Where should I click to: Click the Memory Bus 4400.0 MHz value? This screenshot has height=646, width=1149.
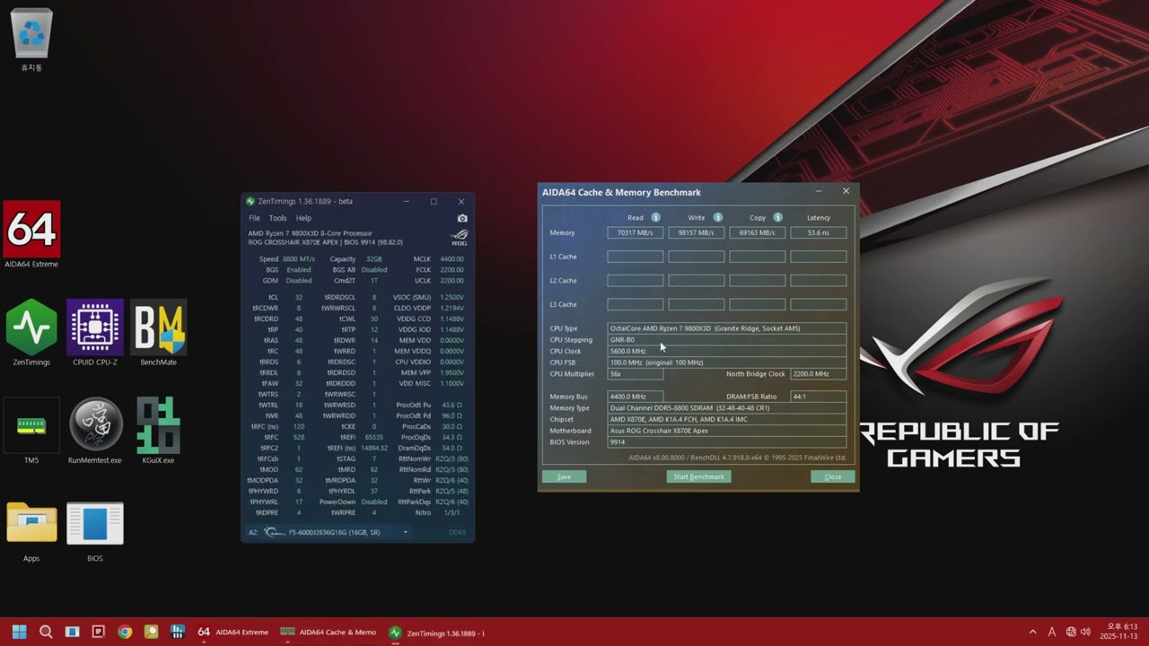[x=636, y=397]
